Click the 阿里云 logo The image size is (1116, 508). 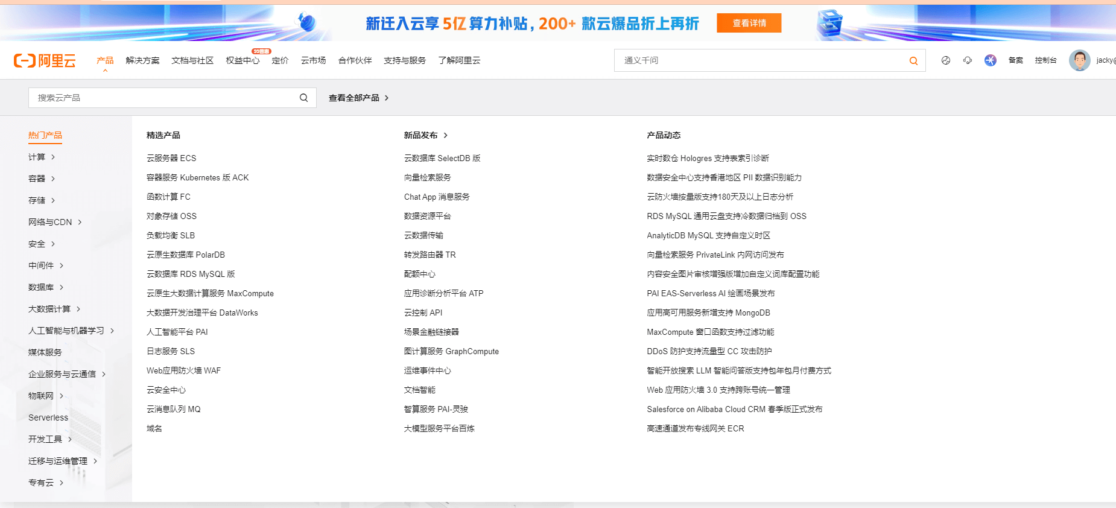click(x=45, y=60)
